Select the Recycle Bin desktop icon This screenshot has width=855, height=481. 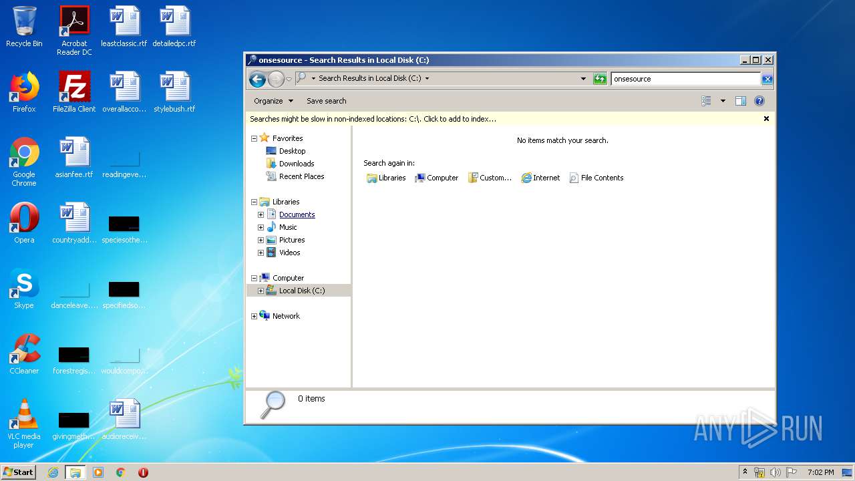tap(24, 27)
